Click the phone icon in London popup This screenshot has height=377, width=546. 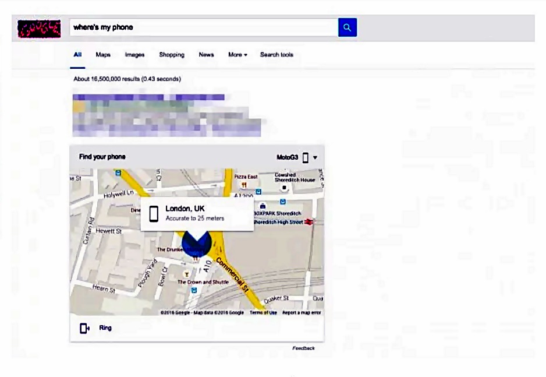click(154, 214)
